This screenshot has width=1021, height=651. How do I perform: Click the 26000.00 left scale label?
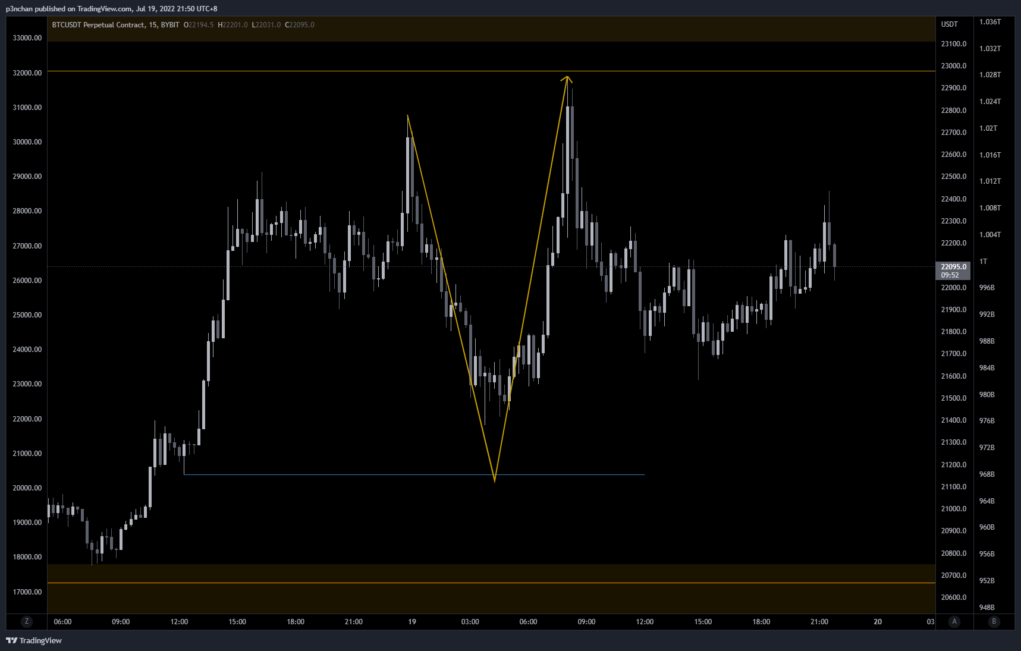coord(27,281)
